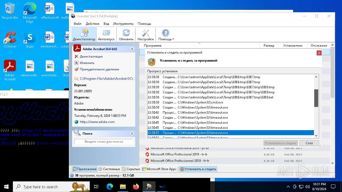342x192 pixels.
Task: Select the evencharle image file on desktop
Action: [x=50, y=69]
